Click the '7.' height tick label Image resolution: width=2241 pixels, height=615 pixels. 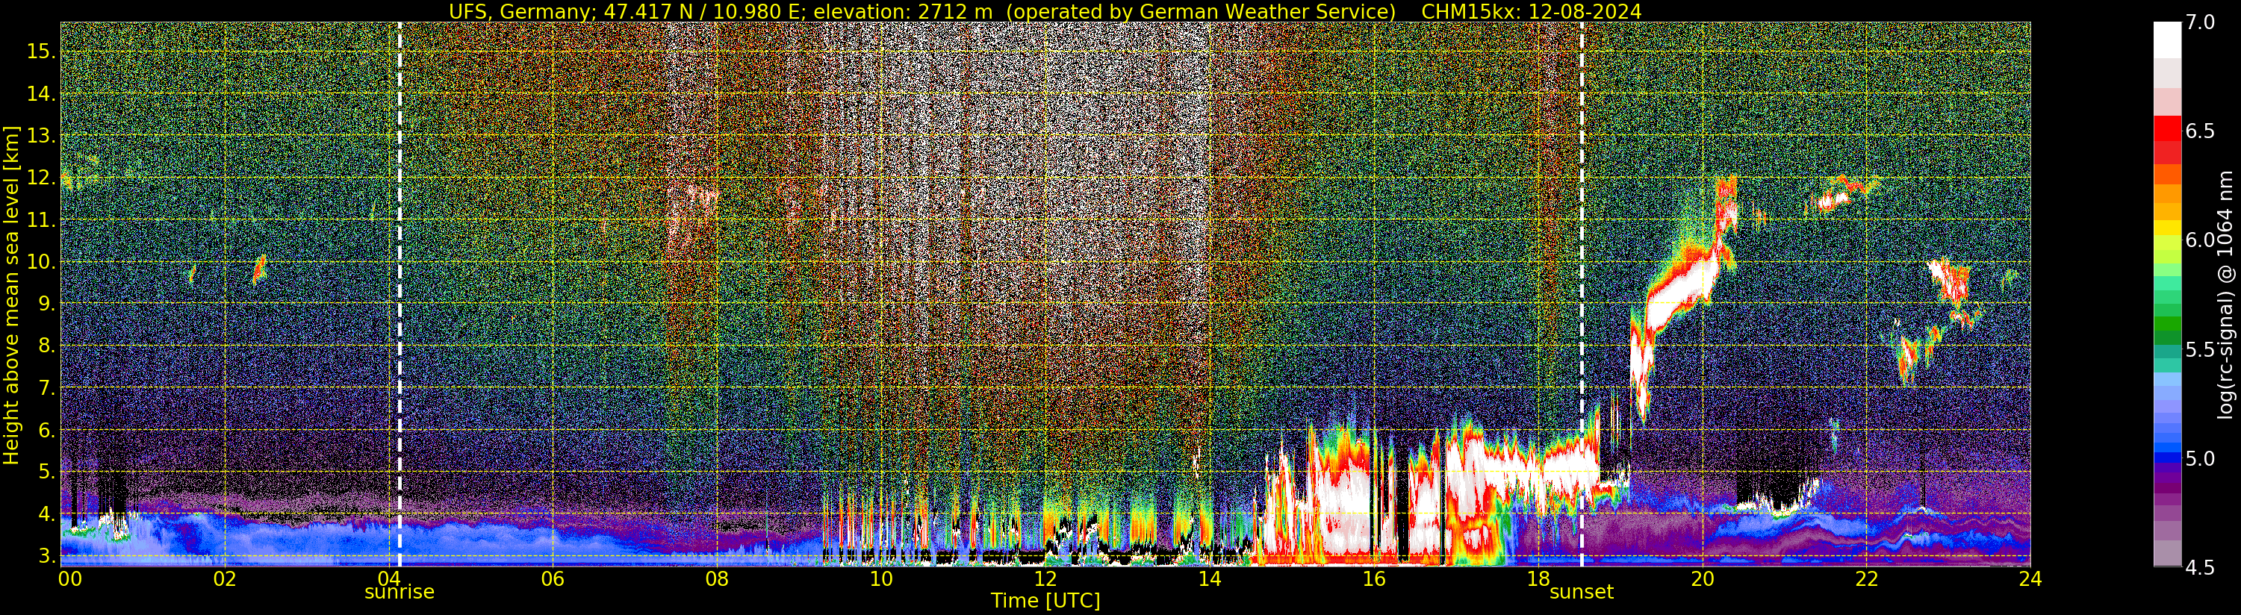46,388
